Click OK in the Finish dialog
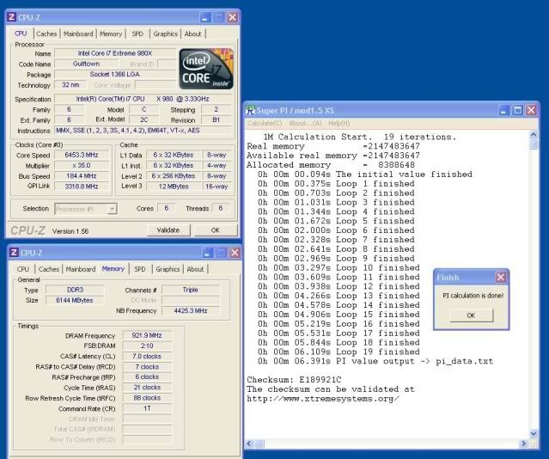The height and width of the screenshot is (459, 549). 470,315
